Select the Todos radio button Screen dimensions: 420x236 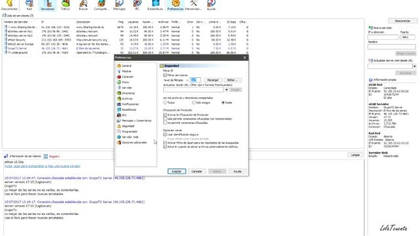(x=165, y=103)
